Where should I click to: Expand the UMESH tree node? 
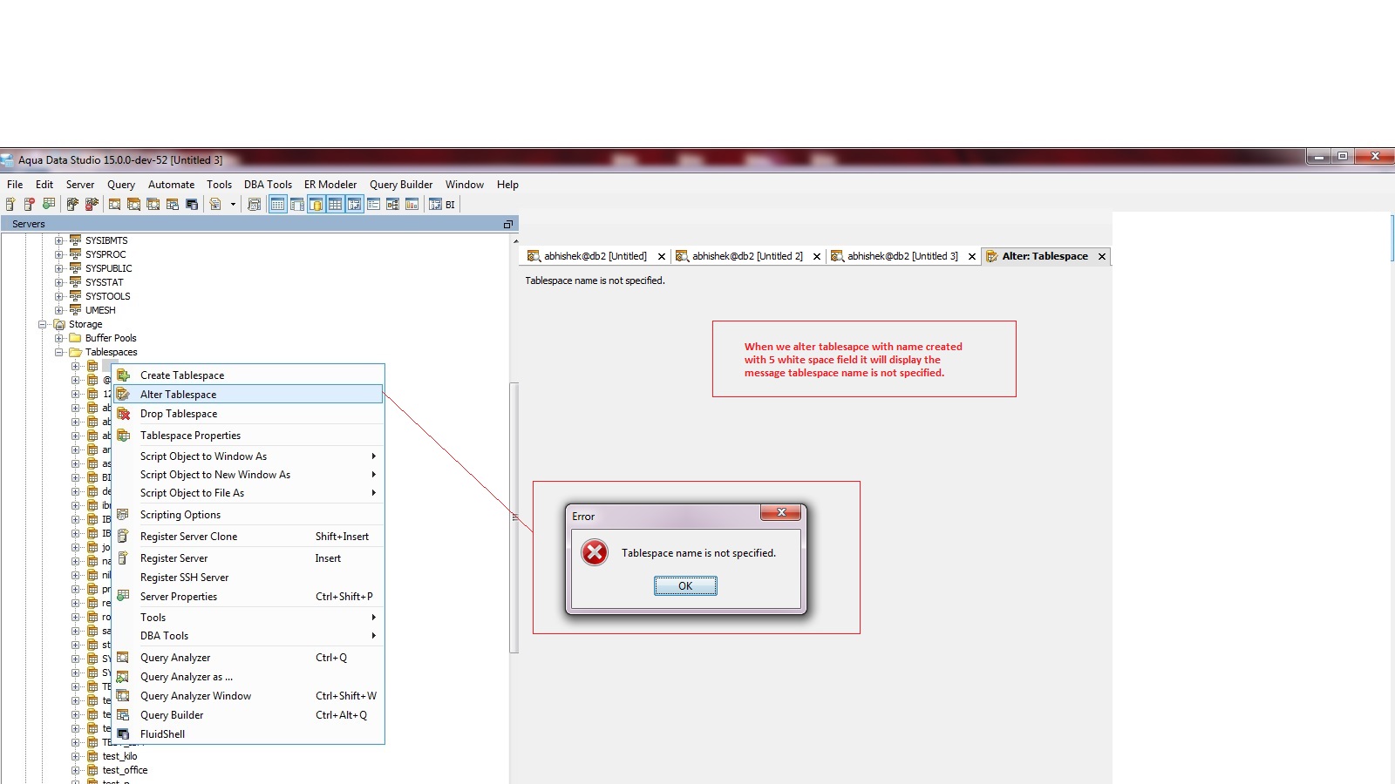(59, 310)
